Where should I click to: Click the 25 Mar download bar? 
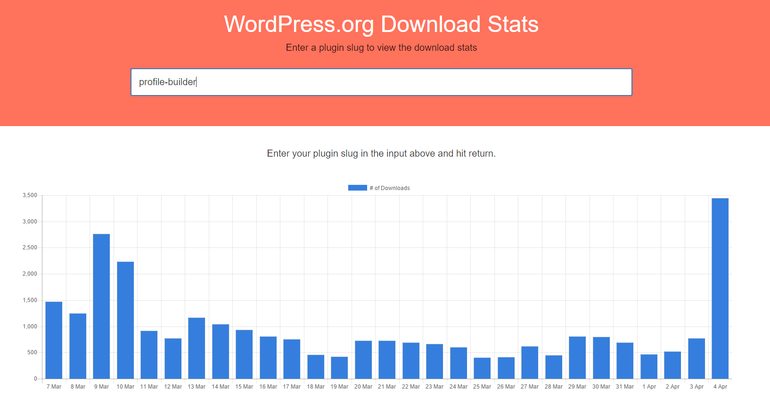[482, 368]
